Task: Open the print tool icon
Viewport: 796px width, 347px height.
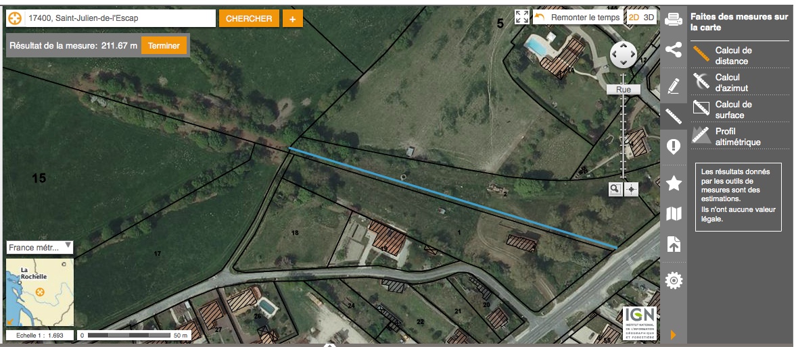Action: [673, 19]
